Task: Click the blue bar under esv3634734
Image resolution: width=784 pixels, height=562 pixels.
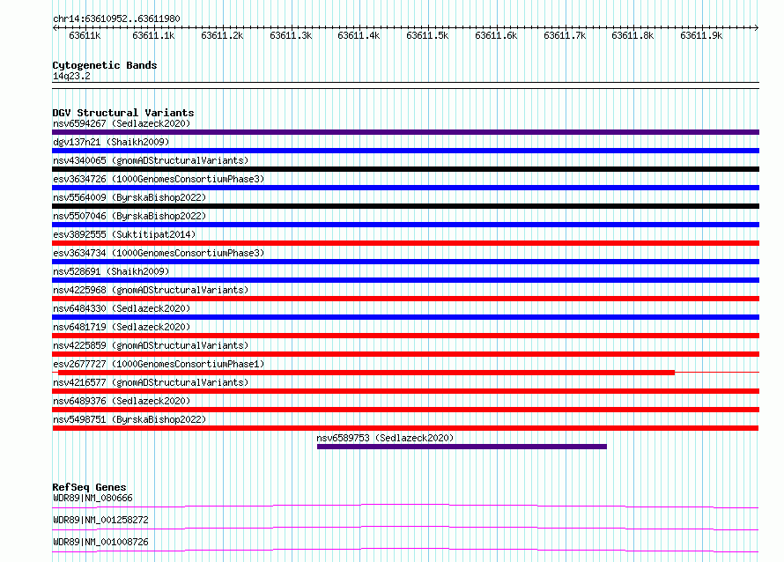Action: click(x=405, y=262)
